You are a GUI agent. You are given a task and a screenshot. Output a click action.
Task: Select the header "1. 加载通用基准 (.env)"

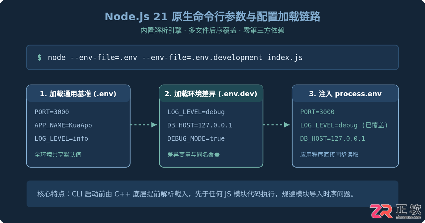tap(78, 94)
